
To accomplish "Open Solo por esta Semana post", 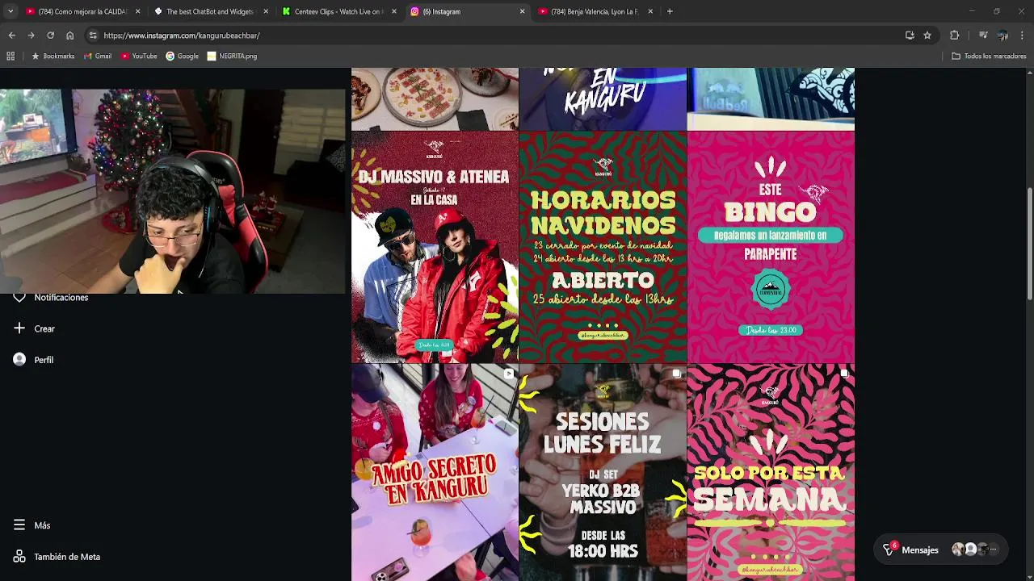I will (771, 472).
